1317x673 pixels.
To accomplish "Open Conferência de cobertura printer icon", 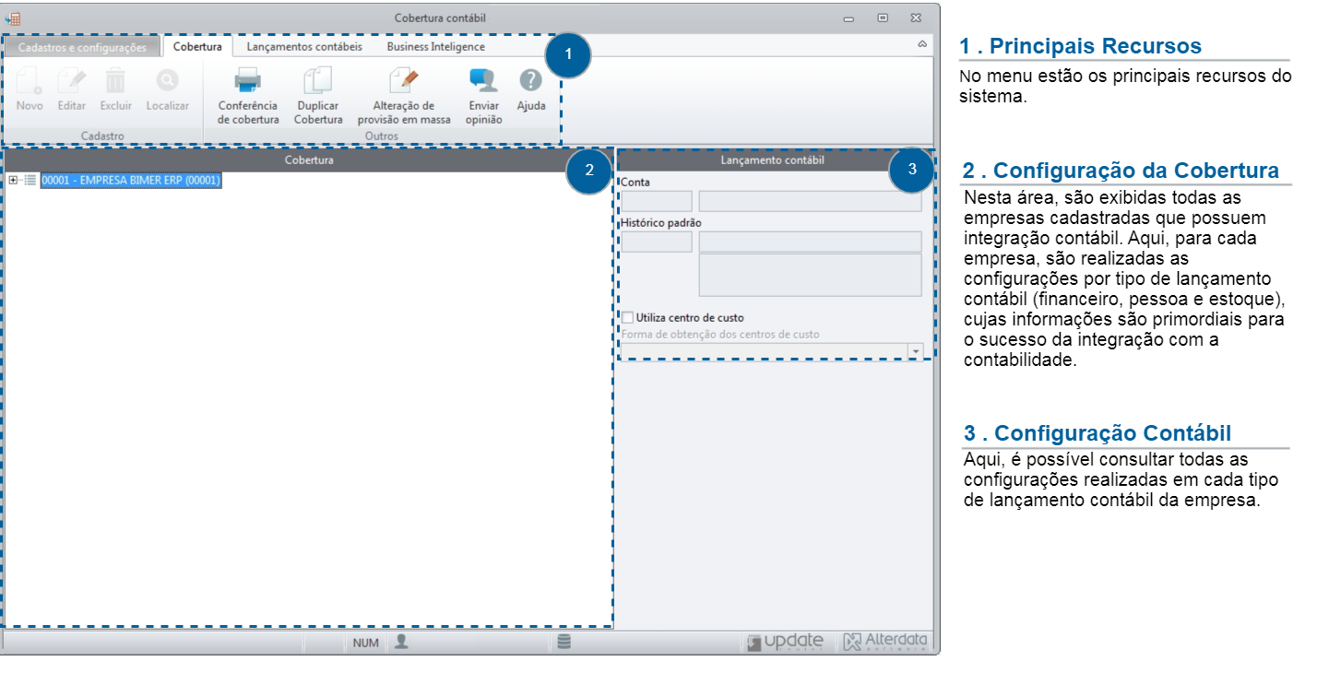I will (x=248, y=81).
